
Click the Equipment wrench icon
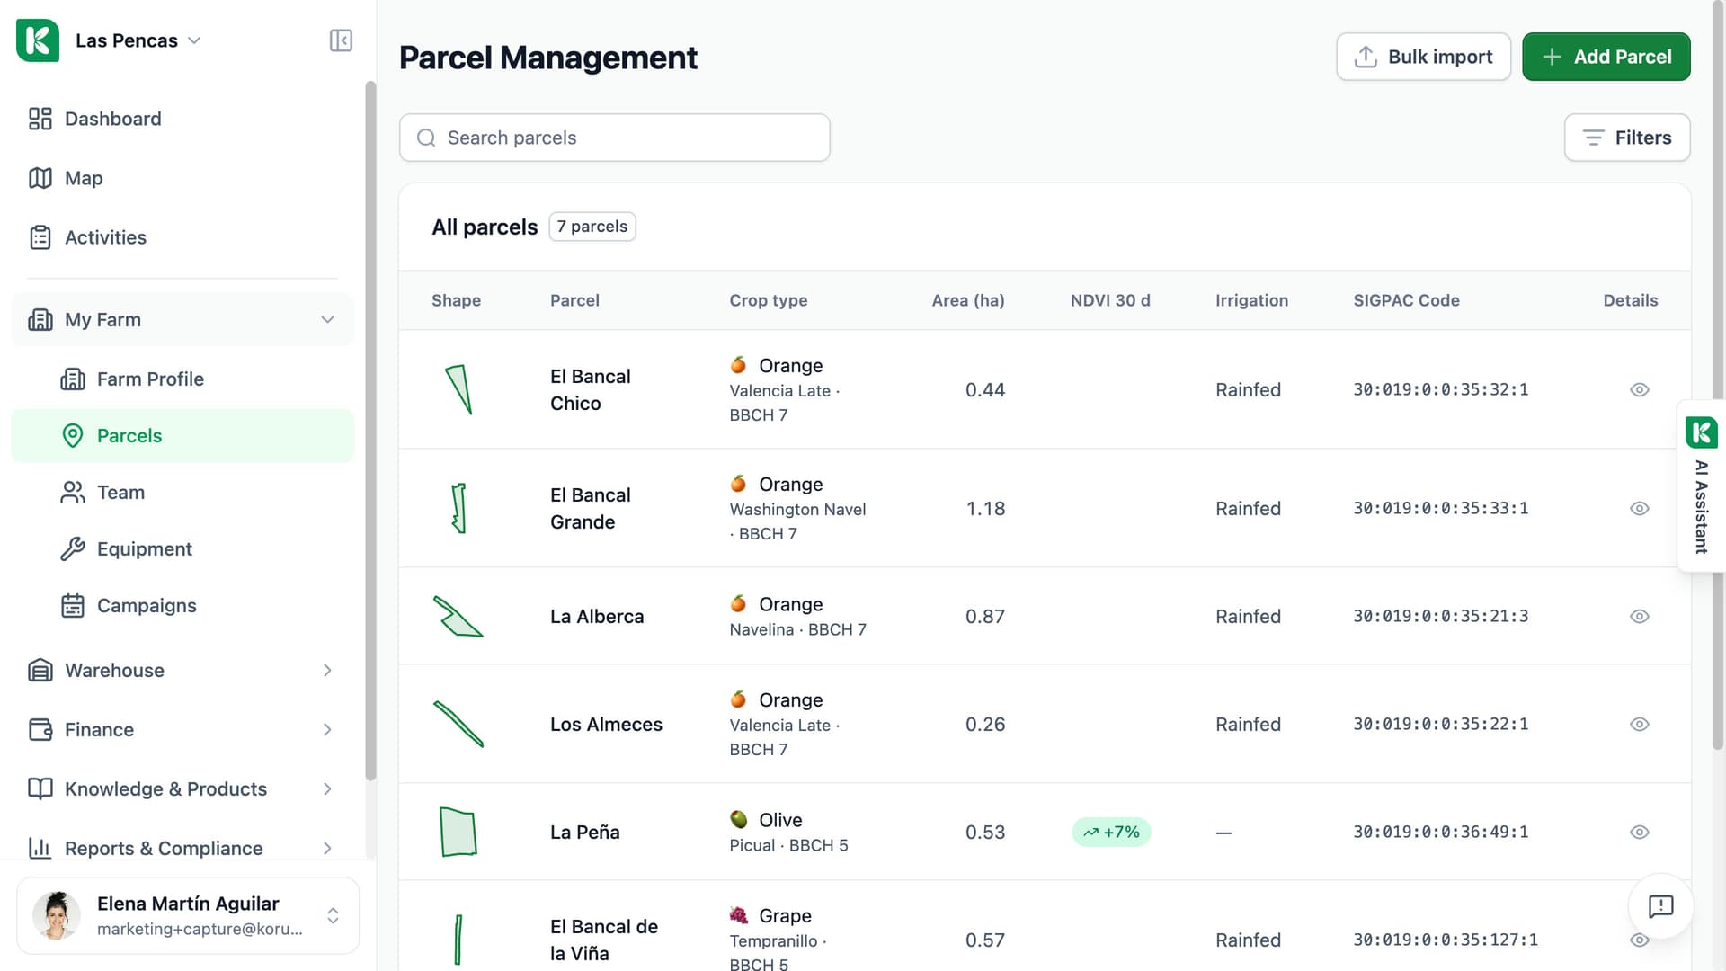73,549
